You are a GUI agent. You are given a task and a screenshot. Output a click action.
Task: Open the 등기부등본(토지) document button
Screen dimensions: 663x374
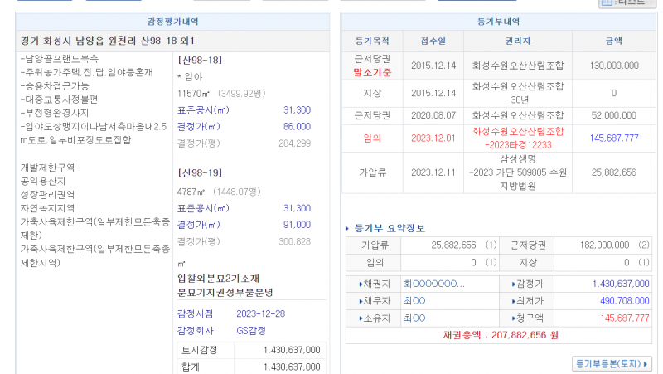tap(612, 363)
